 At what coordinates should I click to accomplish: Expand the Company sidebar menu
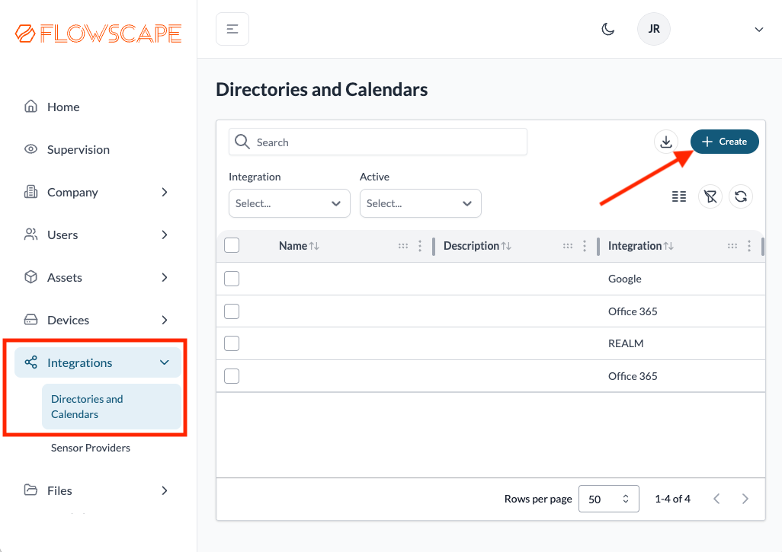97,193
